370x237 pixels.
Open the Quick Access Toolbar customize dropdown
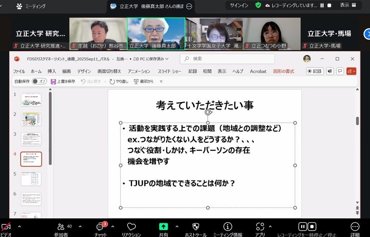[161, 81]
